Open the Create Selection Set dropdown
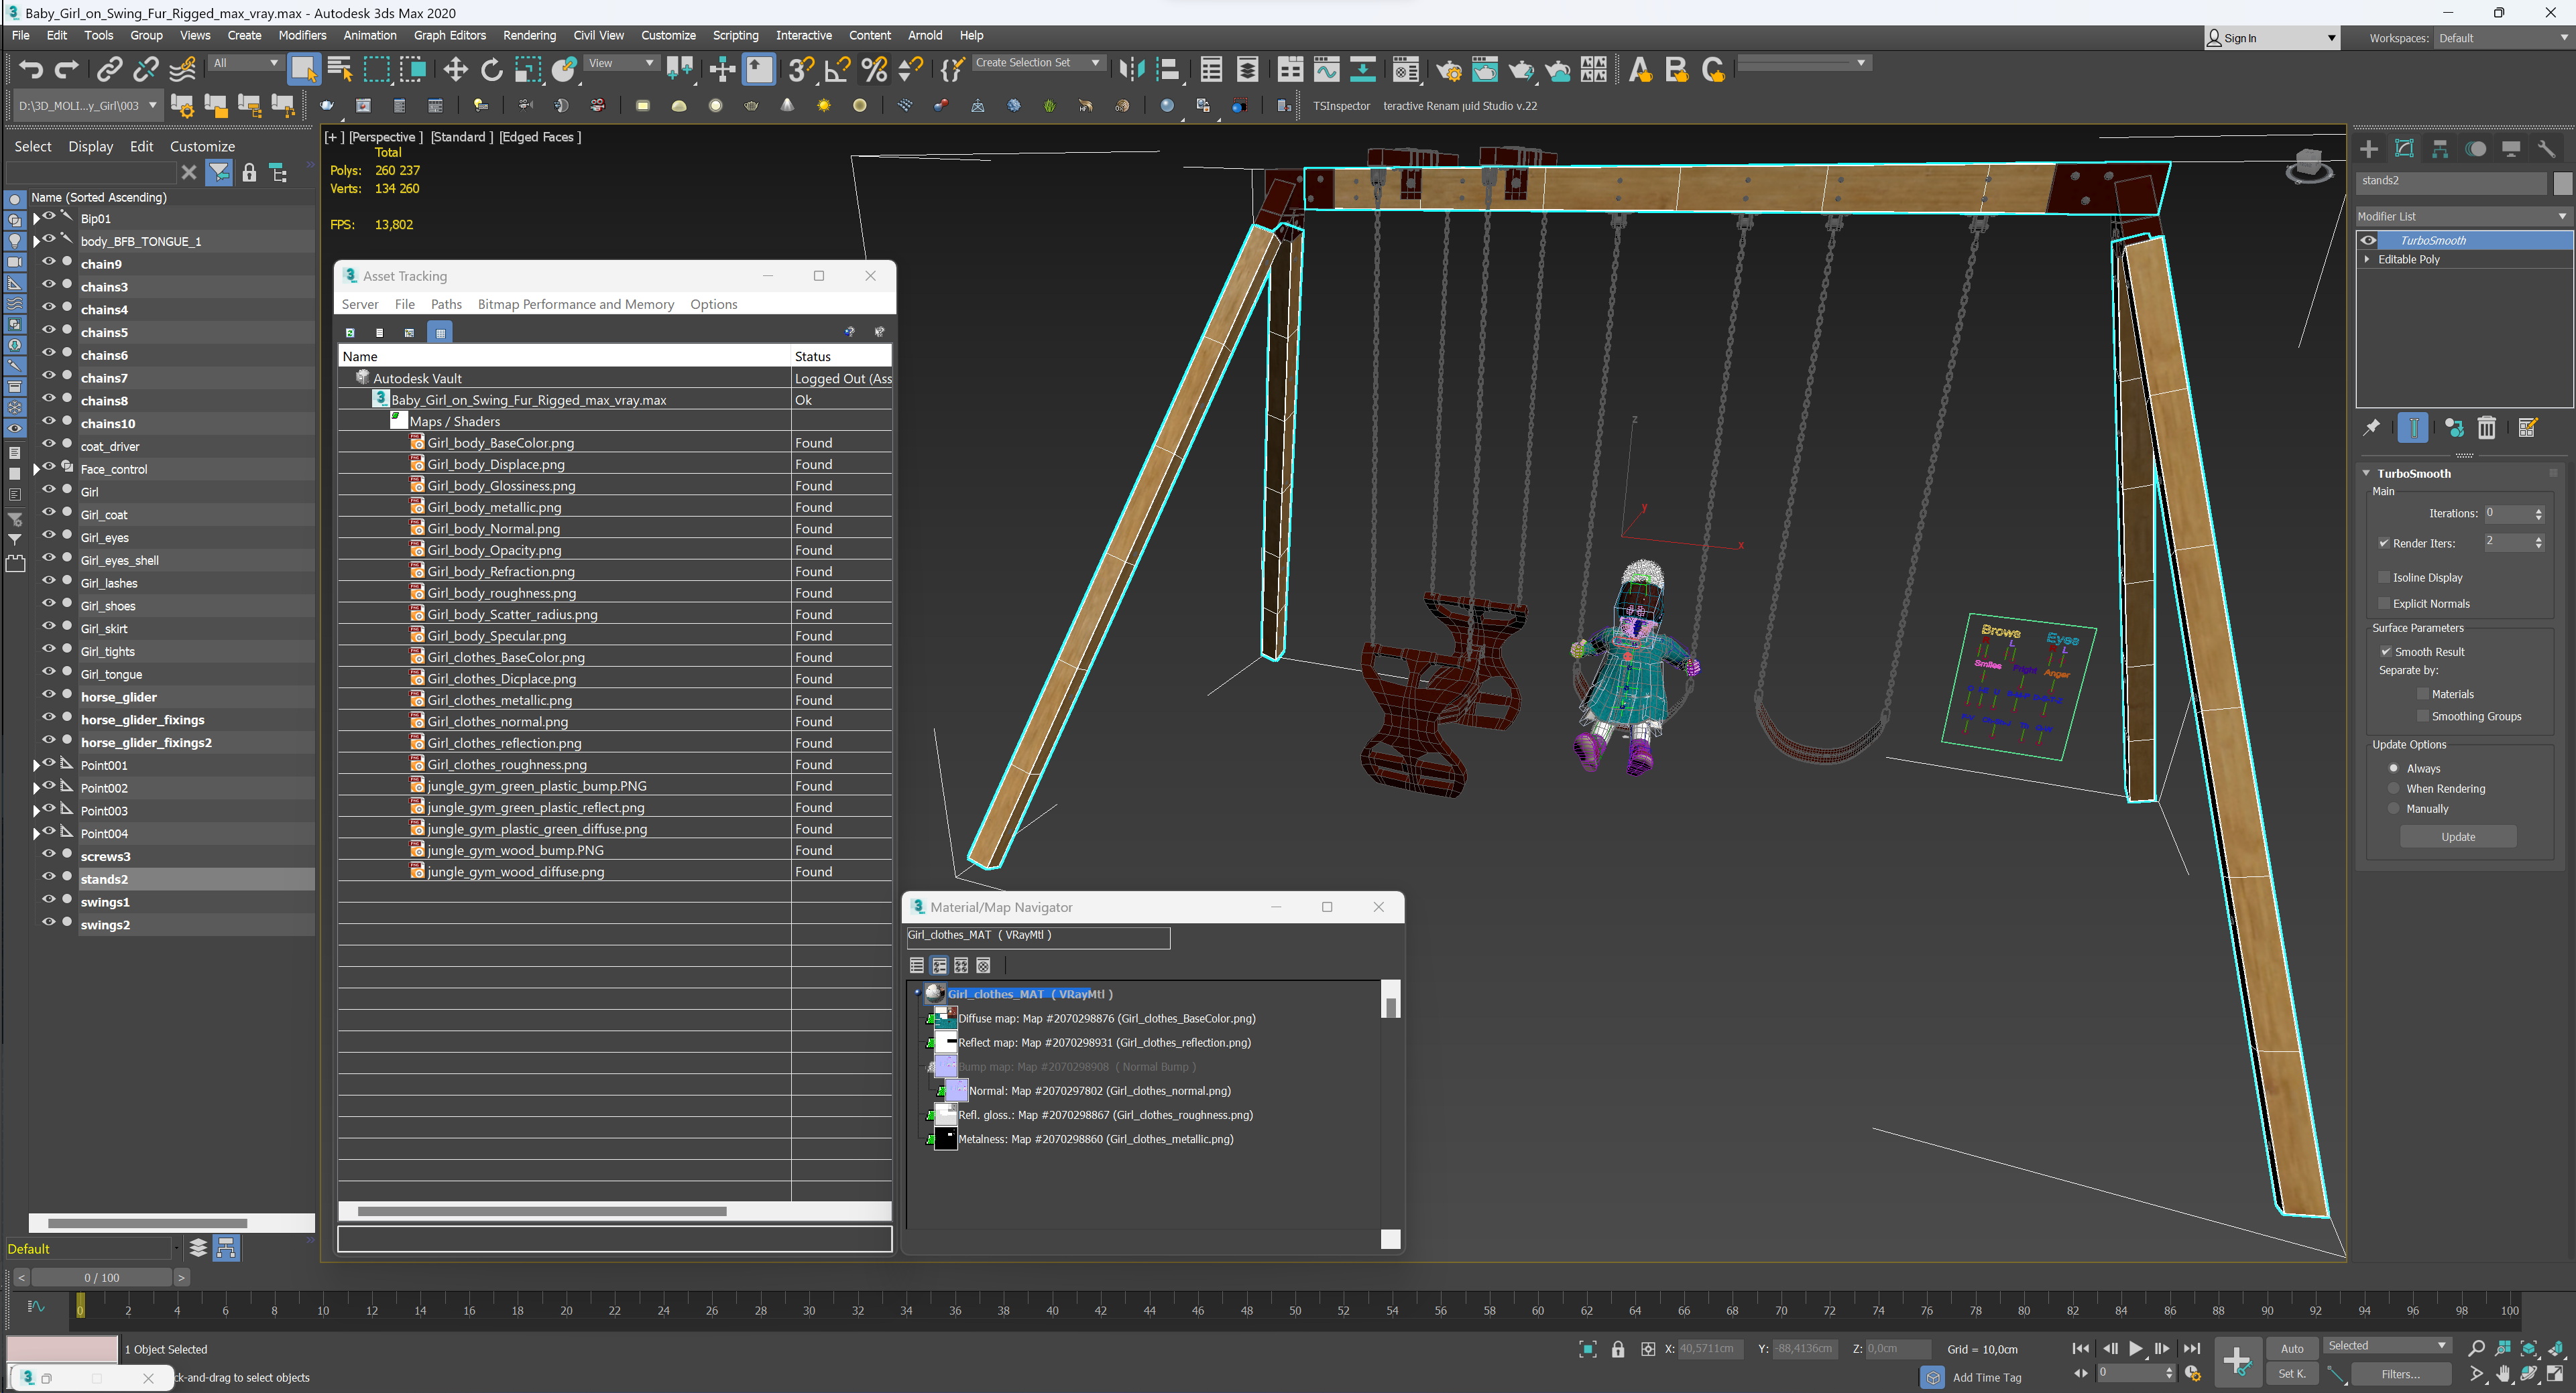The image size is (2576, 1393). coord(1040,62)
